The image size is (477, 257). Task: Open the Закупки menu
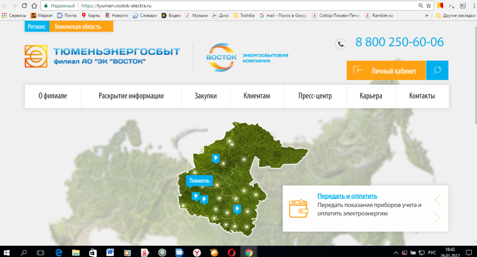206,96
